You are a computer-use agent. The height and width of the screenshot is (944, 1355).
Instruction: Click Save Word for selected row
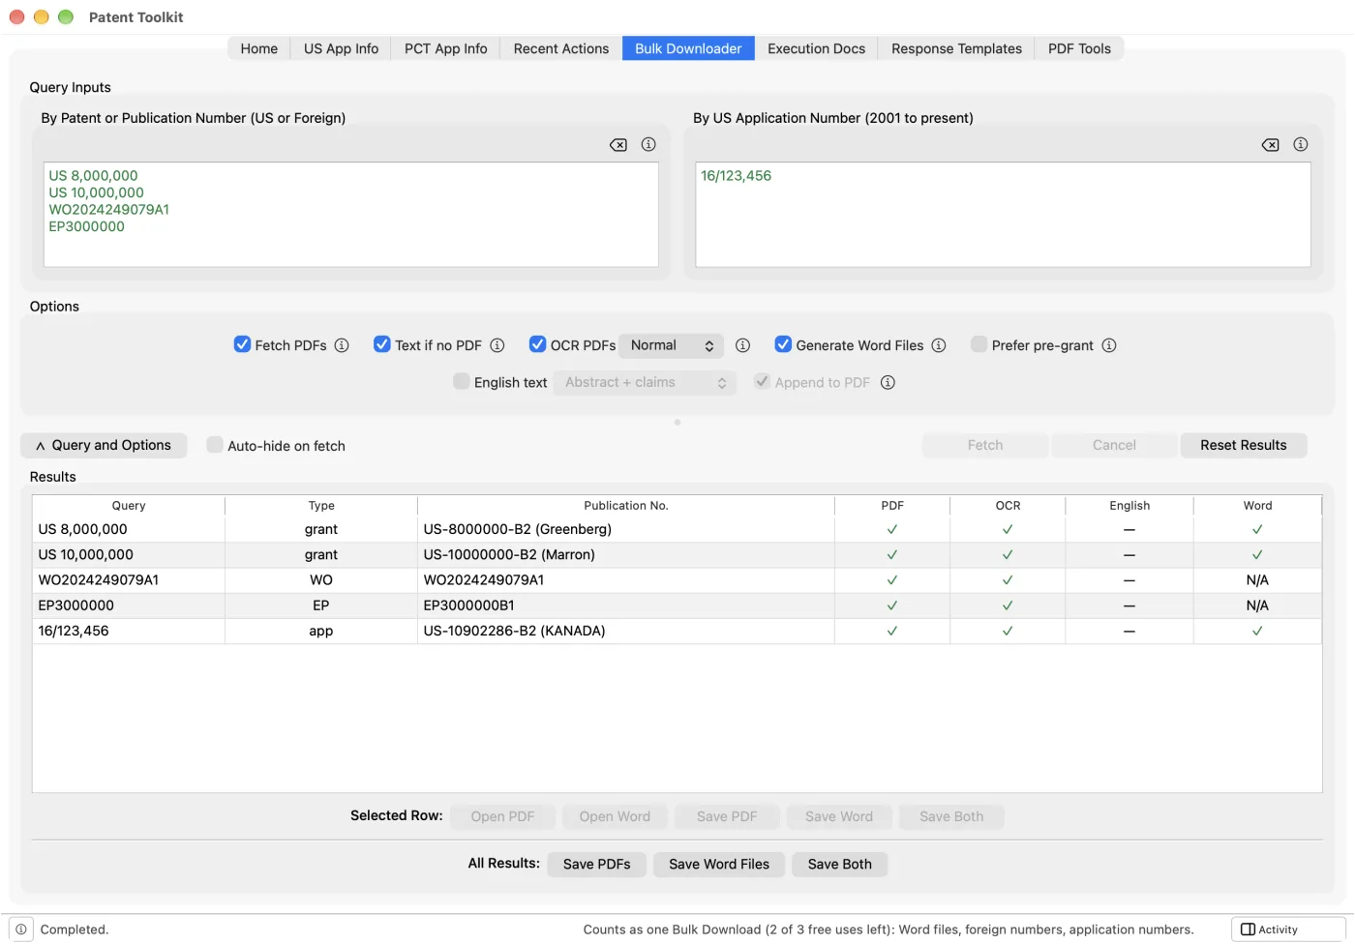(839, 816)
